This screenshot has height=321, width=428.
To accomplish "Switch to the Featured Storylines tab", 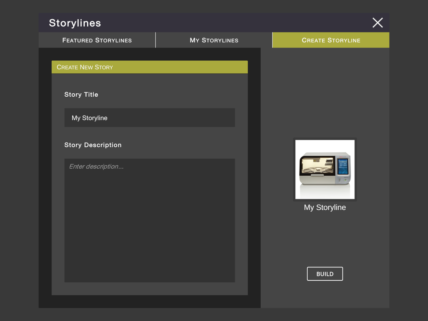I will click(97, 40).
